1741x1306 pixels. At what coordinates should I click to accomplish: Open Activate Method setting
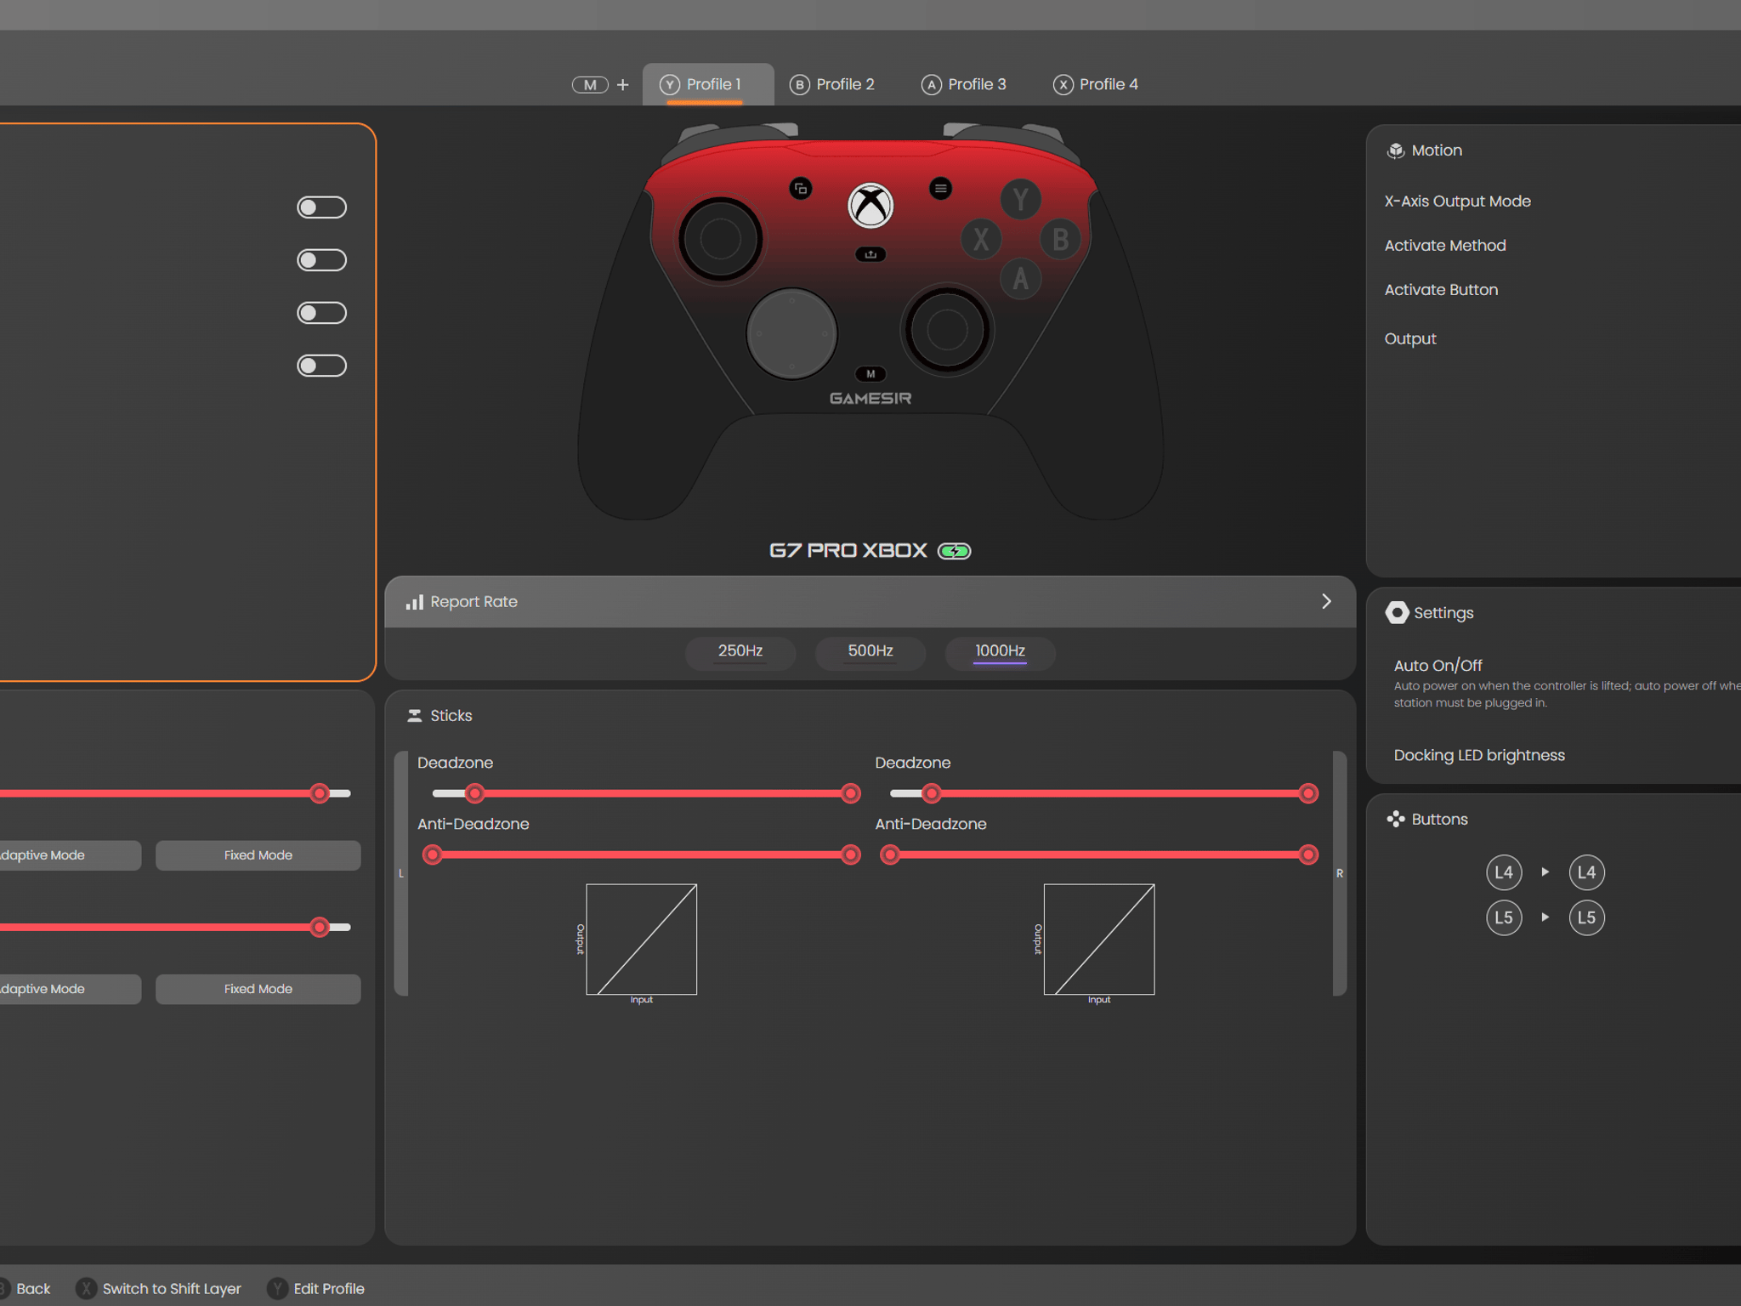tap(1445, 246)
